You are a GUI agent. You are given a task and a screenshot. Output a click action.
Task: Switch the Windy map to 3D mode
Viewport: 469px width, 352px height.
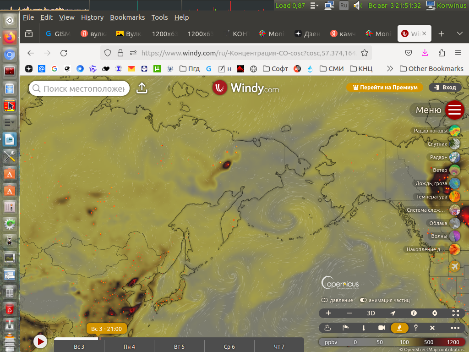(x=371, y=313)
